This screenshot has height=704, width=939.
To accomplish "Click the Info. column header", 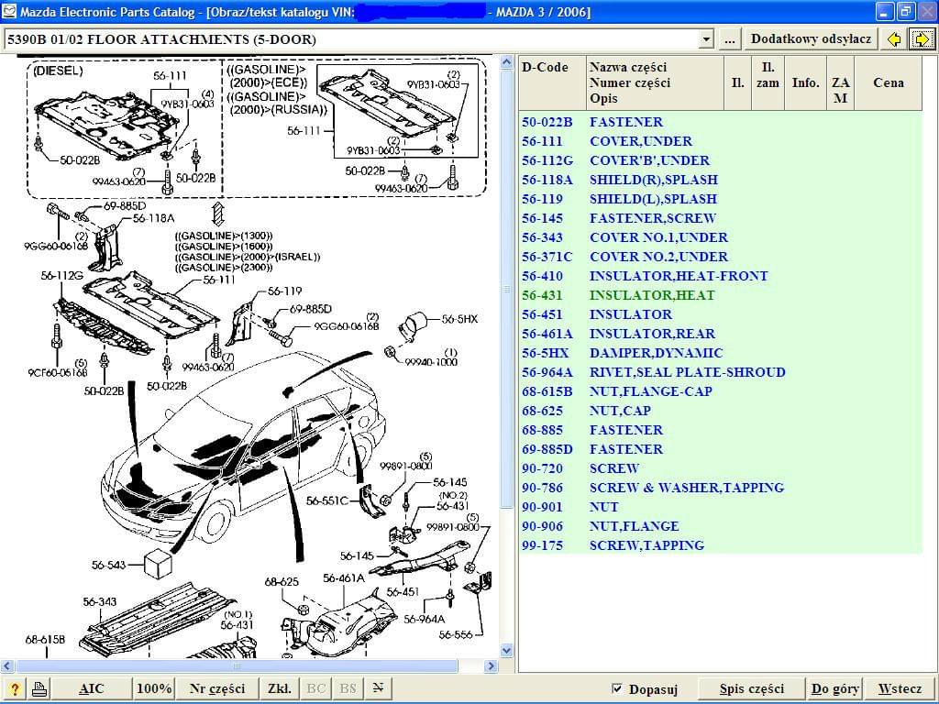I will point(805,82).
